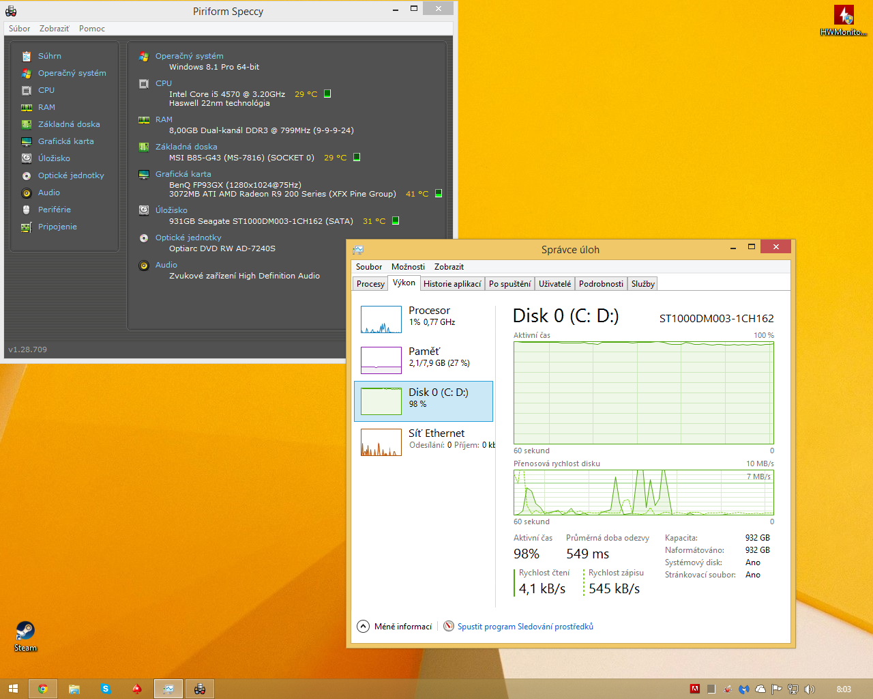This screenshot has height=699, width=873.
Task: Open the Windows Start button
Action: (x=13, y=689)
